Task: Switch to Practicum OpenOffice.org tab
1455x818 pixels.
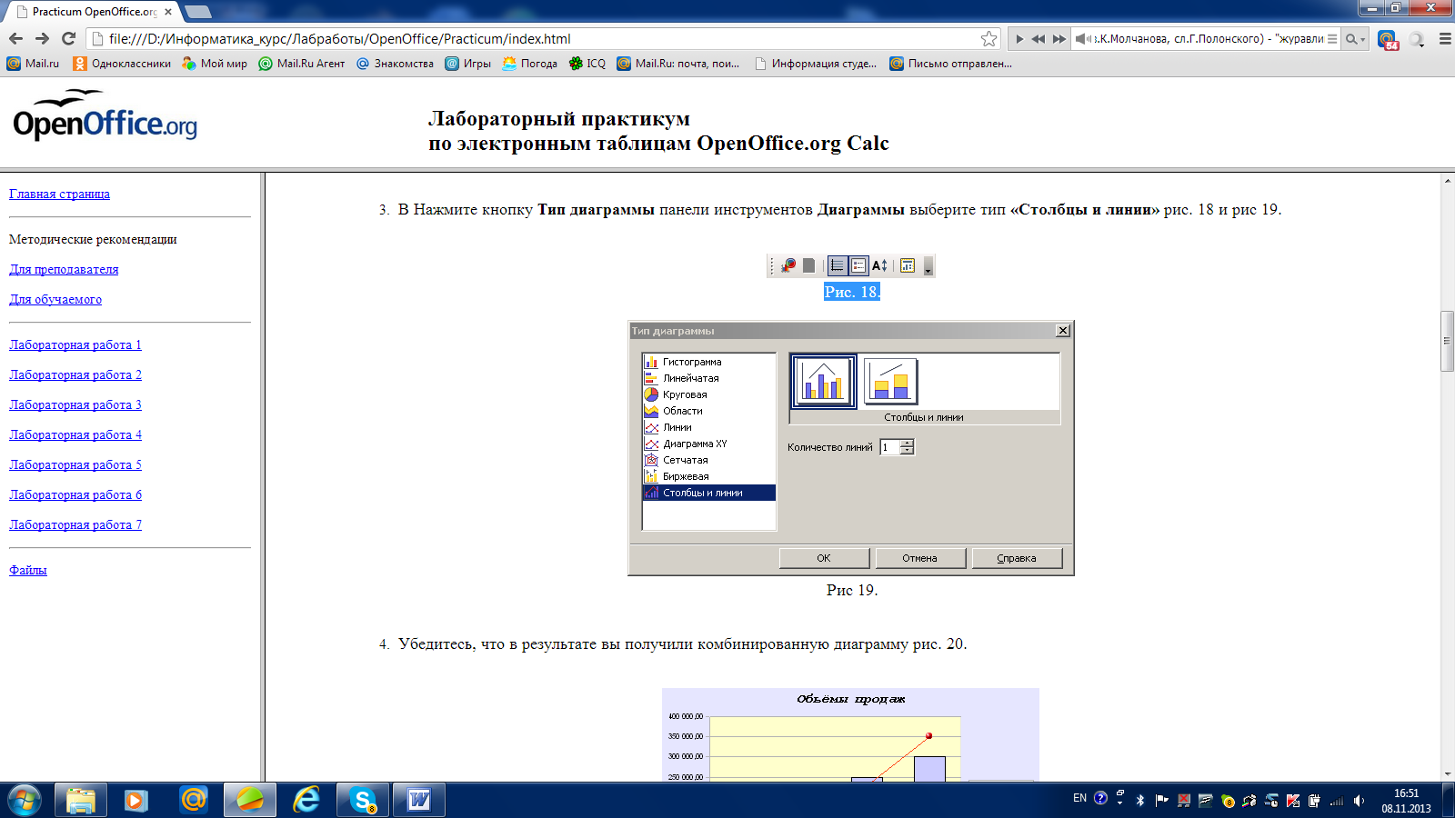Action: (91, 12)
